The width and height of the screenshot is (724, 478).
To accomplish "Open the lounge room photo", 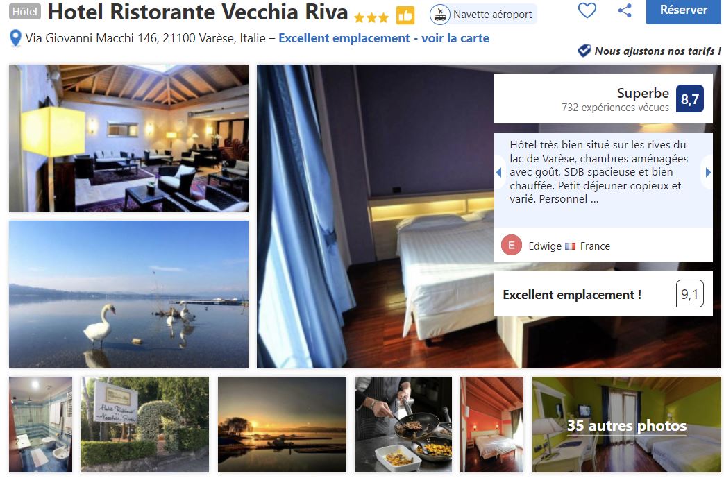I will (129, 139).
